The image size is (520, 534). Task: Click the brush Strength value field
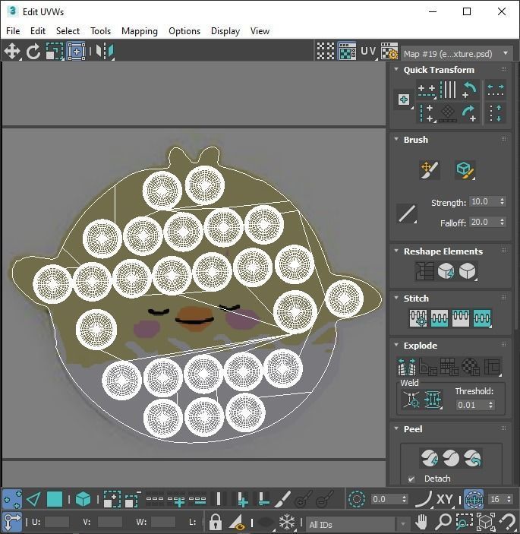coord(484,201)
